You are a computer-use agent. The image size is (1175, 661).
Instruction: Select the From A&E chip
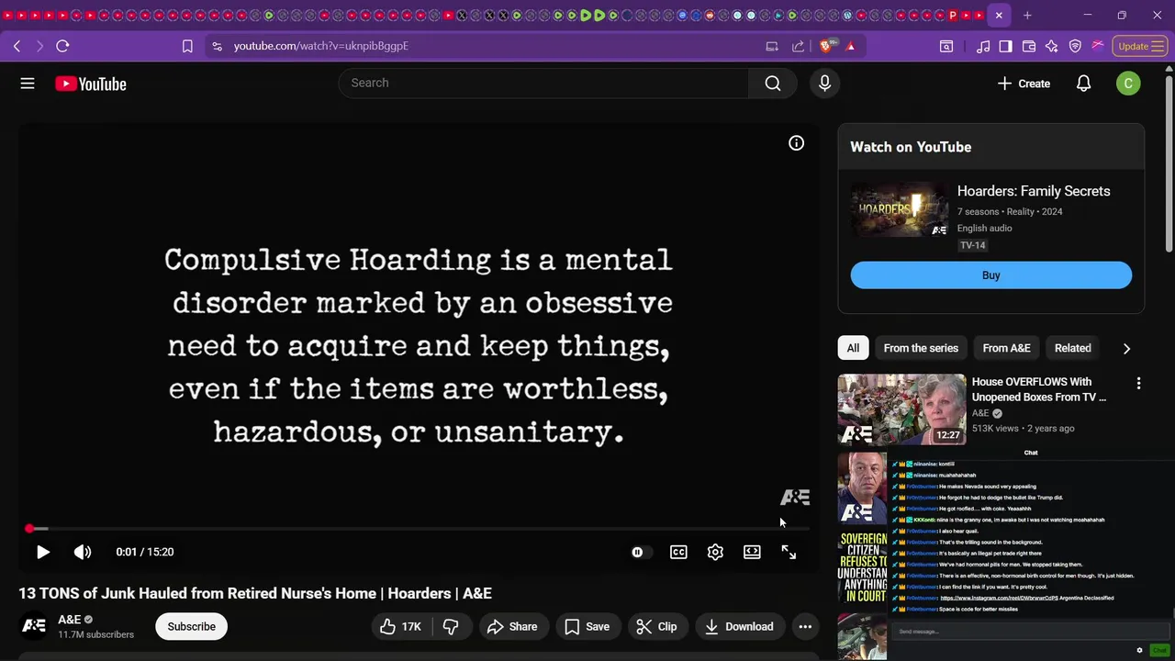1006,348
